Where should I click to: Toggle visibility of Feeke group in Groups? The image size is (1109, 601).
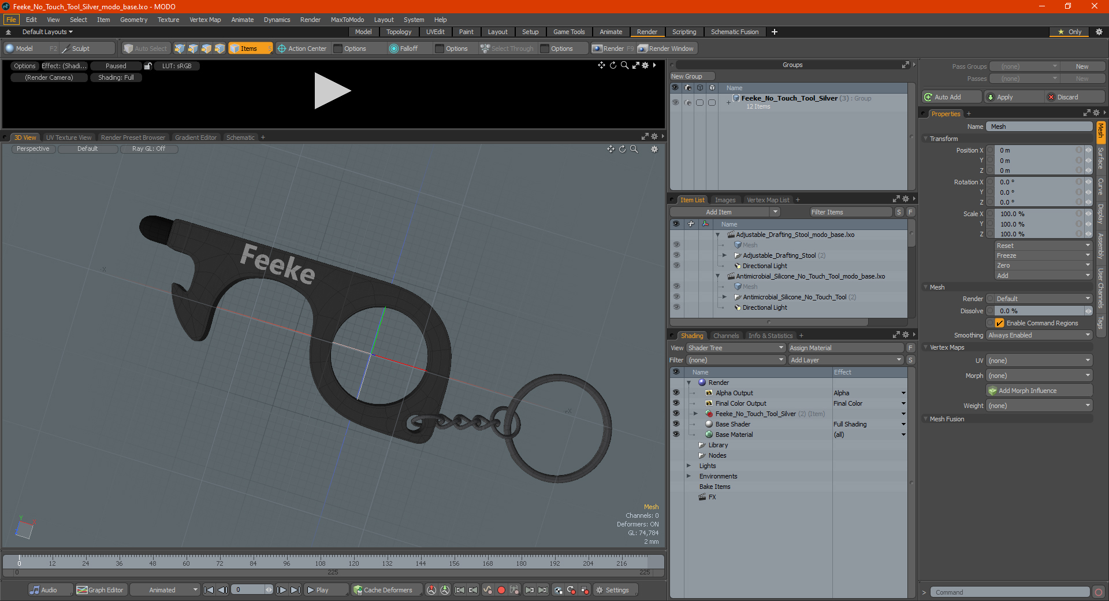[675, 102]
